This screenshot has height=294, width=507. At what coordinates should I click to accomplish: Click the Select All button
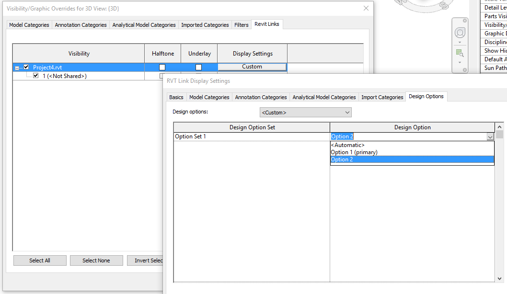(x=40, y=260)
